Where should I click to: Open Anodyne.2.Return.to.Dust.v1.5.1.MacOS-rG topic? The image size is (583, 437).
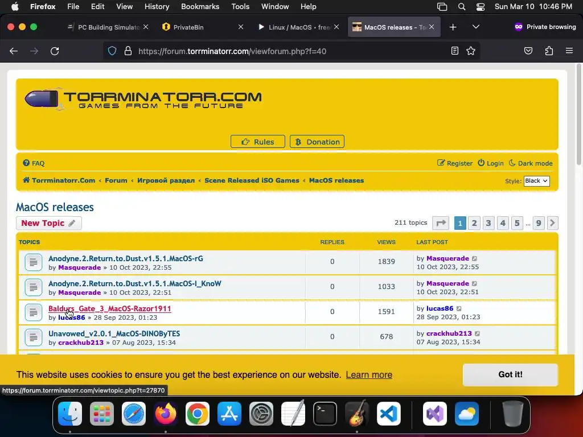click(x=126, y=258)
